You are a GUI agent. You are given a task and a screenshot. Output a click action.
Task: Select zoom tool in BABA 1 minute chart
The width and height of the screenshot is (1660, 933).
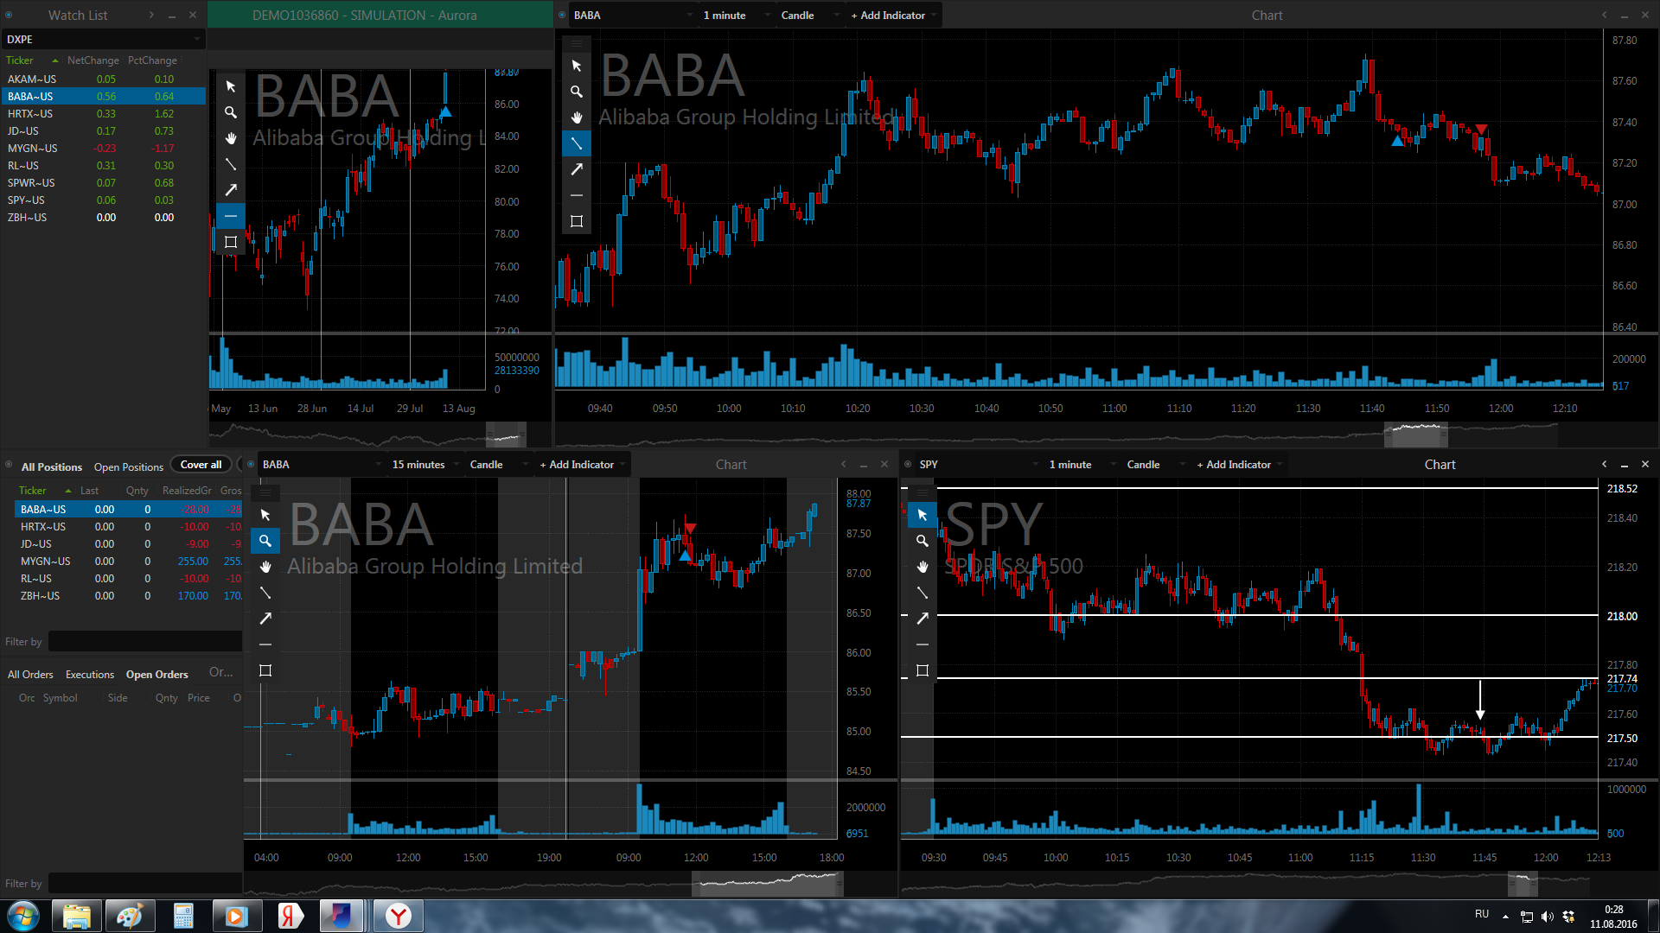(577, 92)
